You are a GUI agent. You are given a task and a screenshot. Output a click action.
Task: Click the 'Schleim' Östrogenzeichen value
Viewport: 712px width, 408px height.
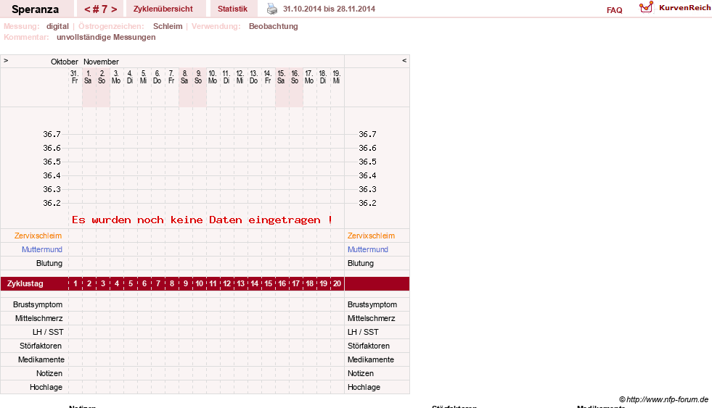coord(168,26)
